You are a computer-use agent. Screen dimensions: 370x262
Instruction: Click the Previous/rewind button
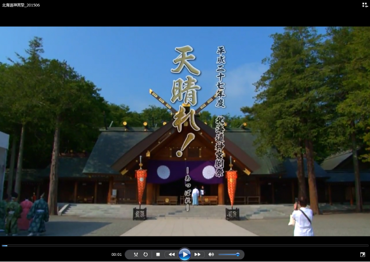(171, 255)
